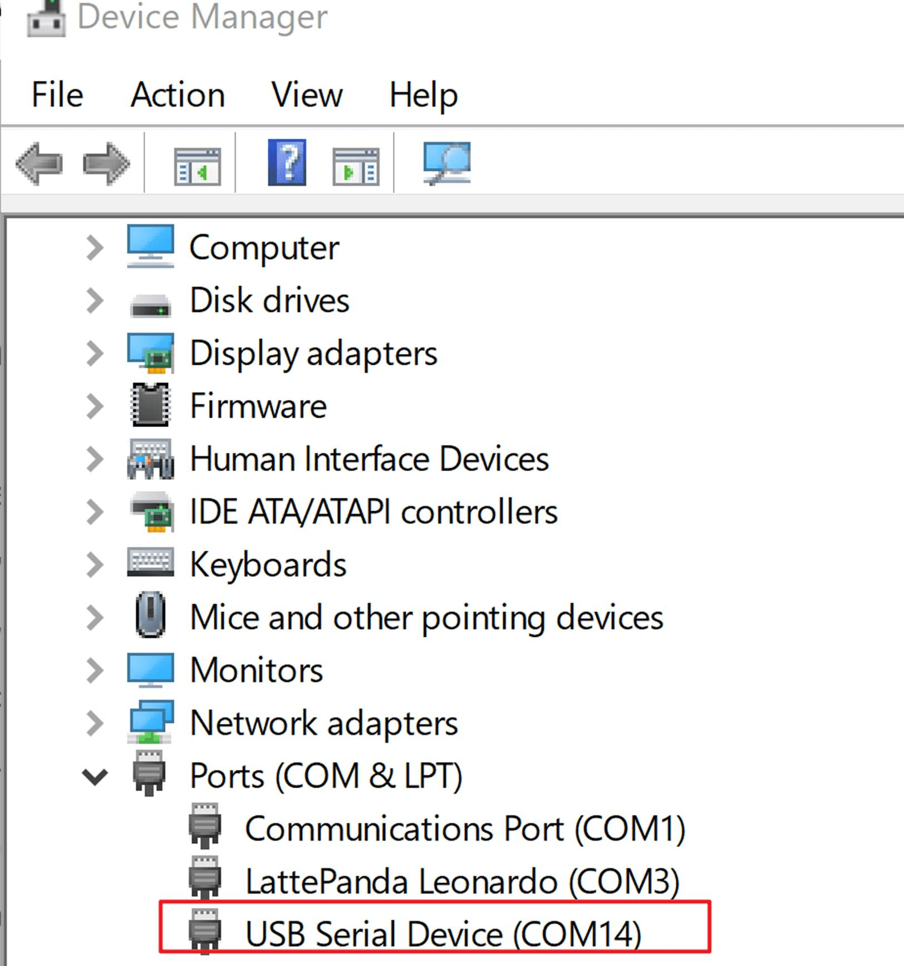Screen dimensions: 904x966
Task: Open the Action menu
Action: point(178,94)
